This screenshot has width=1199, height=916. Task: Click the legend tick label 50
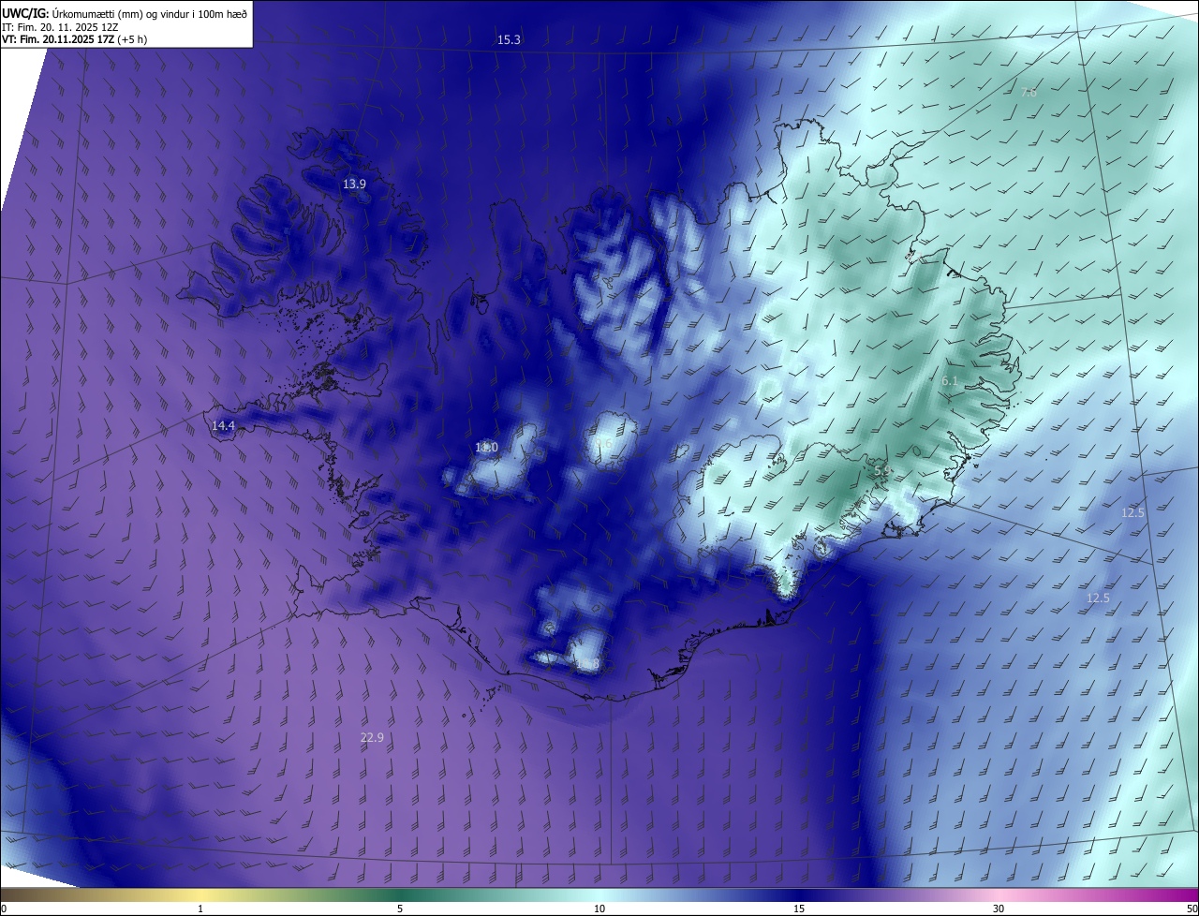(x=1192, y=909)
